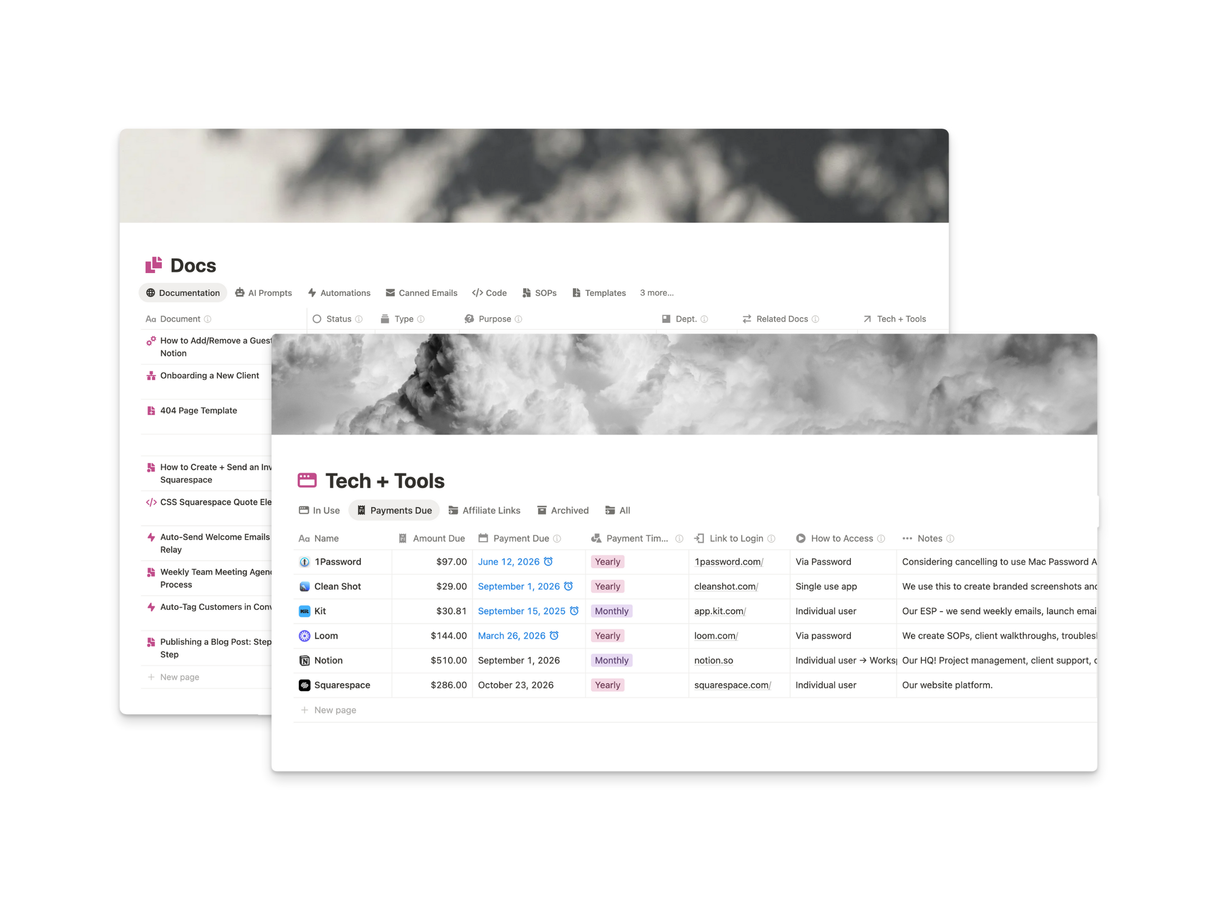Expand the '3 more...' views list
This screenshot has height=902, width=1219.
pyautogui.click(x=656, y=293)
